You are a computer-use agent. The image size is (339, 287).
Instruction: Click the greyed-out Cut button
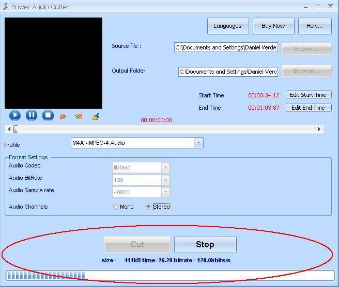click(137, 244)
